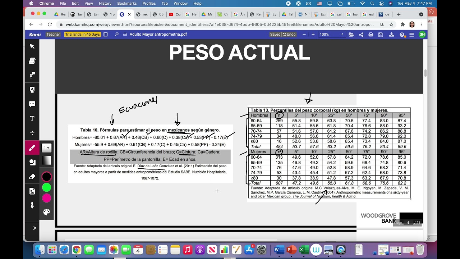Share the document
Screen dimensions: 460x259
pyautogui.click(x=361, y=35)
